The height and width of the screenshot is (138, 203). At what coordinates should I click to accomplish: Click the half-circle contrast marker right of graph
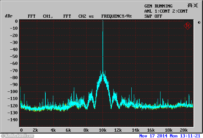(x=199, y=22)
